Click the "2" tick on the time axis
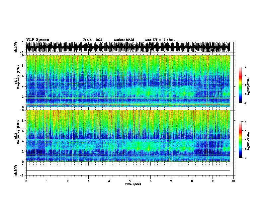The height and width of the screenshot is (203, 263). [x=68, y=181]
